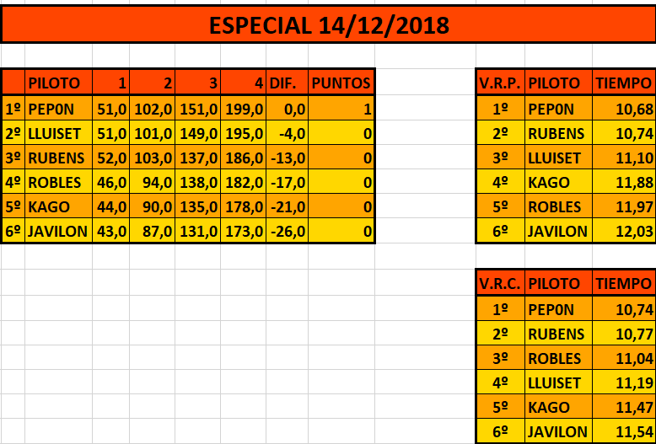Select PEPON's points cell showing 1
The width and height of the screenshot is (656, 444).
point(341,110)
